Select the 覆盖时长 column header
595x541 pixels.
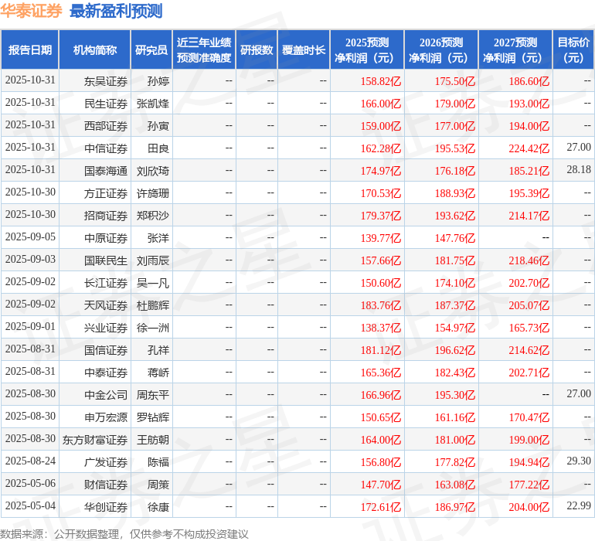(x=304, y=50)
